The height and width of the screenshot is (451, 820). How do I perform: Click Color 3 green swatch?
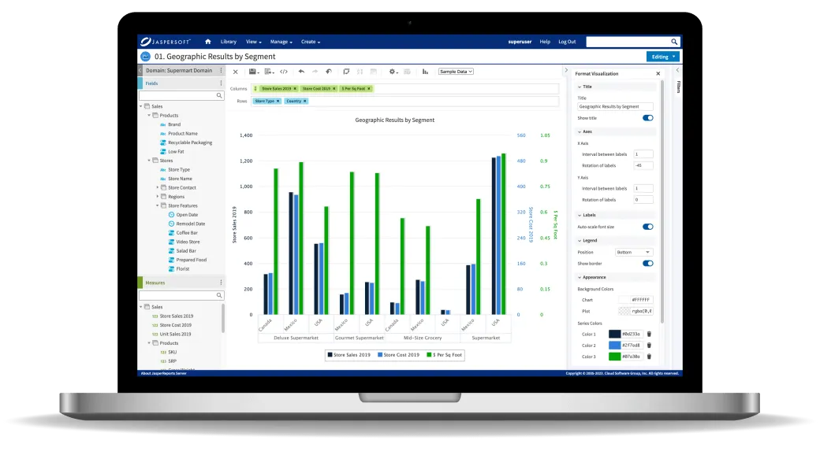click(614, 357)
